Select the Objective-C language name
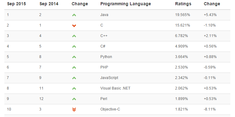 [x=110, y=109]
